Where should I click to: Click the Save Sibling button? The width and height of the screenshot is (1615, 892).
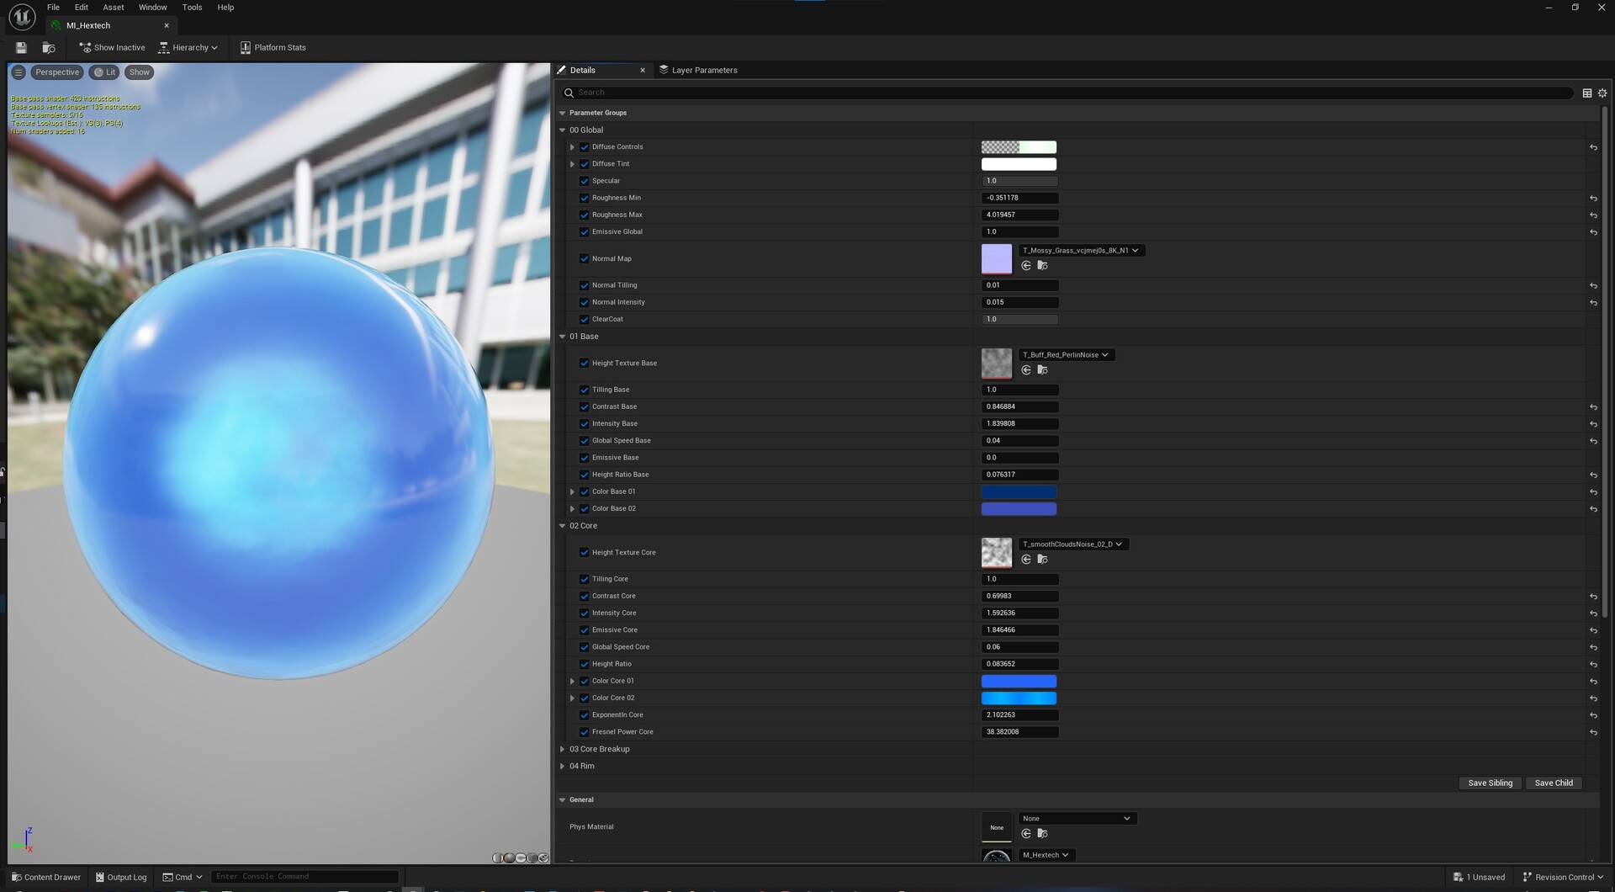[1490, 783]
